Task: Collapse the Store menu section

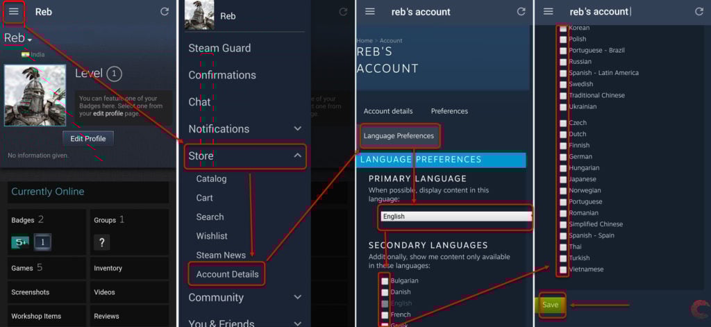Action: tap(297, 156)
